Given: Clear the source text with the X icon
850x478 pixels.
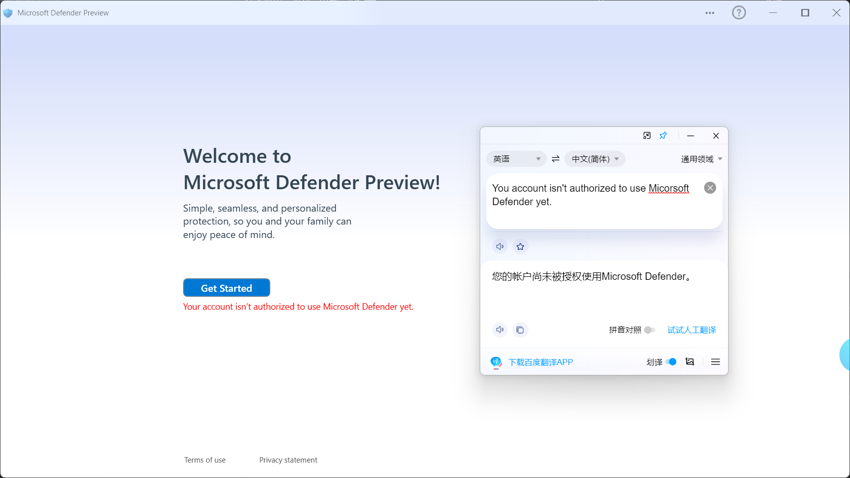Looking at the screenshot, I should 710,188.
